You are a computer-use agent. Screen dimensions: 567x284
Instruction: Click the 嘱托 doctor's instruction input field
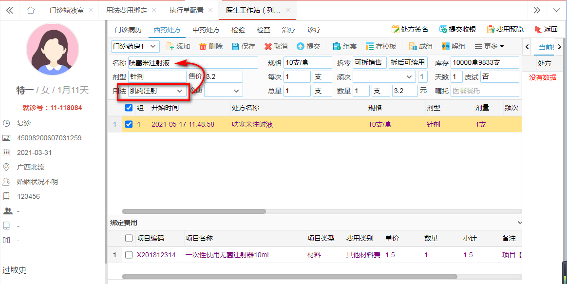484,91
